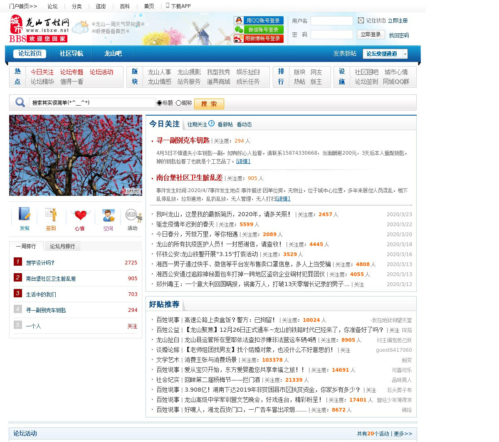This screenshot has height=442, width=499.
Task: Click the plum blossom photo thumbnail
Action: click(x=76, y=155)
